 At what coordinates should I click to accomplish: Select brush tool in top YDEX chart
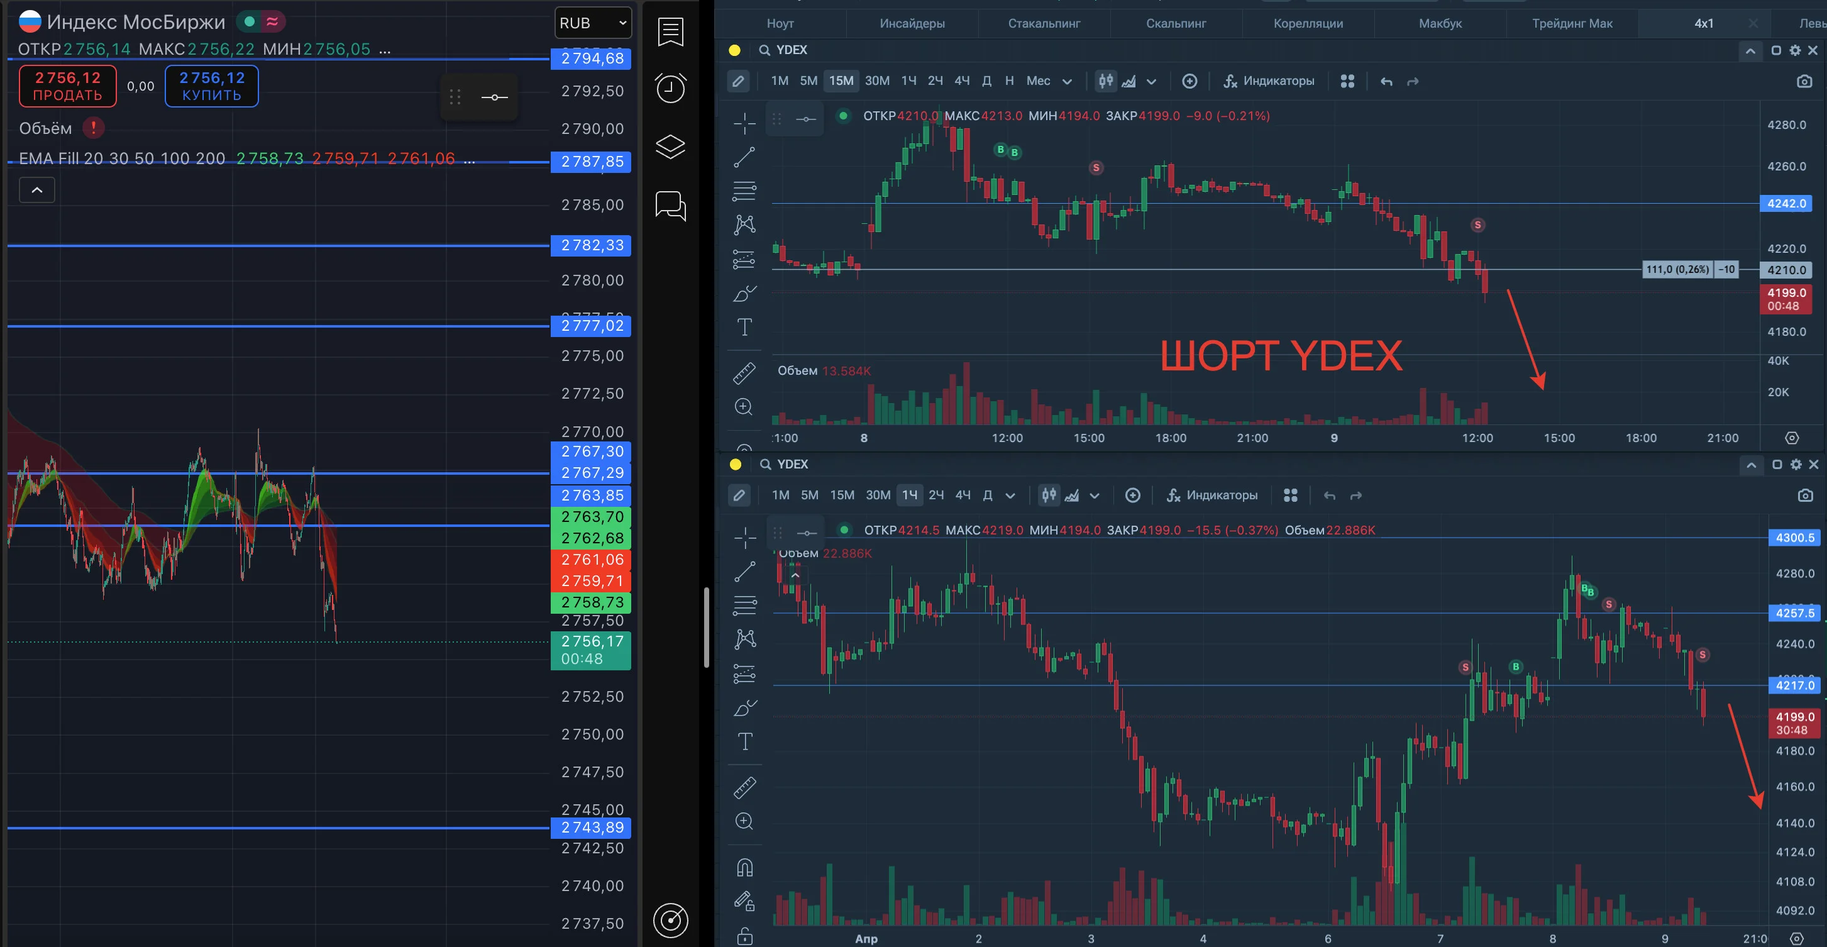coord(744,293)
